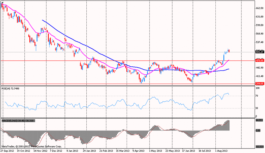This screenshot has width=265, height=153.
Task: Click the 15 Mar 2013 date label
Action: pos(123,151)
